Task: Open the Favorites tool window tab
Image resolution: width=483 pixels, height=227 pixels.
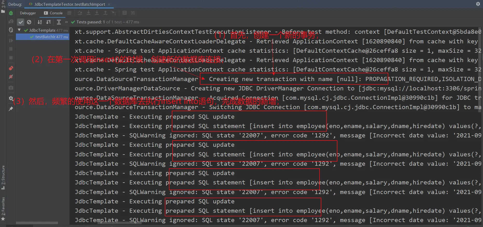Action: (x=3, y=209)
